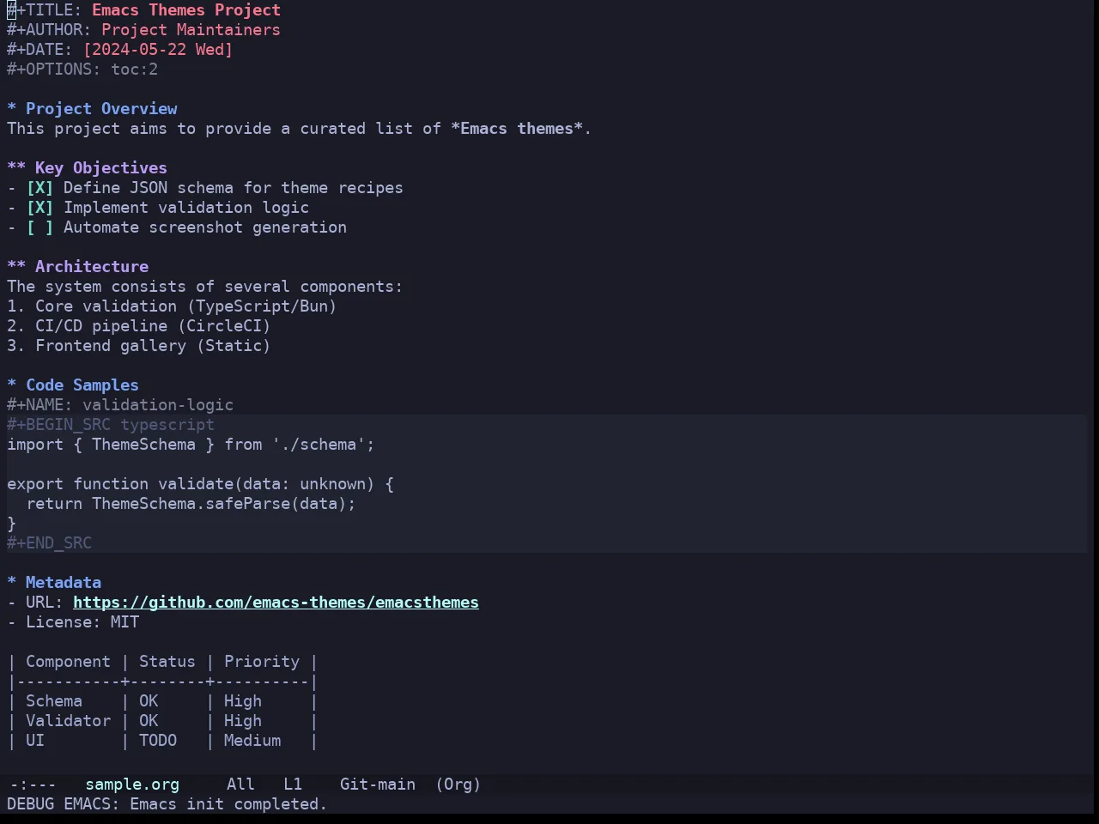The width and height of the screenshot is (1099, 824).
Task: Click the 'Validator' table cell
Action: pyautogui.click(x=68, y=721)
